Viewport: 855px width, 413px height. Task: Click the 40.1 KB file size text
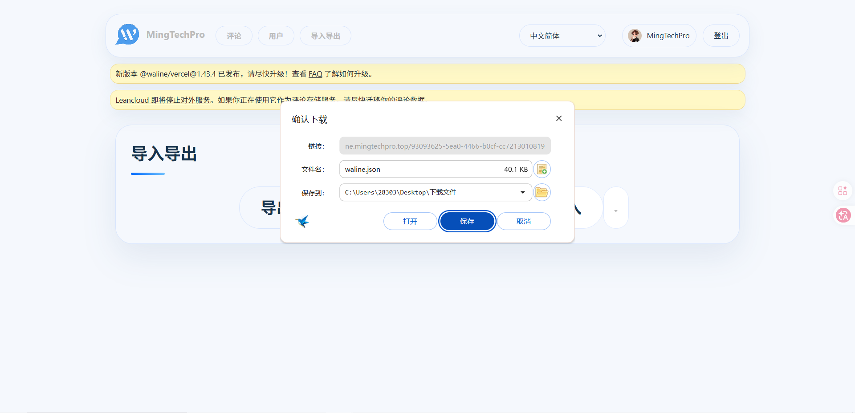(516, 169)
